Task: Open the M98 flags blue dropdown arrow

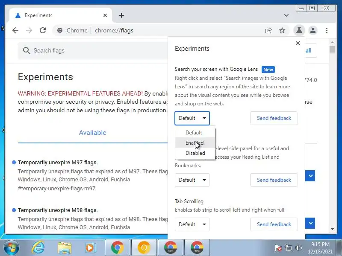Action: coord(310,223)
